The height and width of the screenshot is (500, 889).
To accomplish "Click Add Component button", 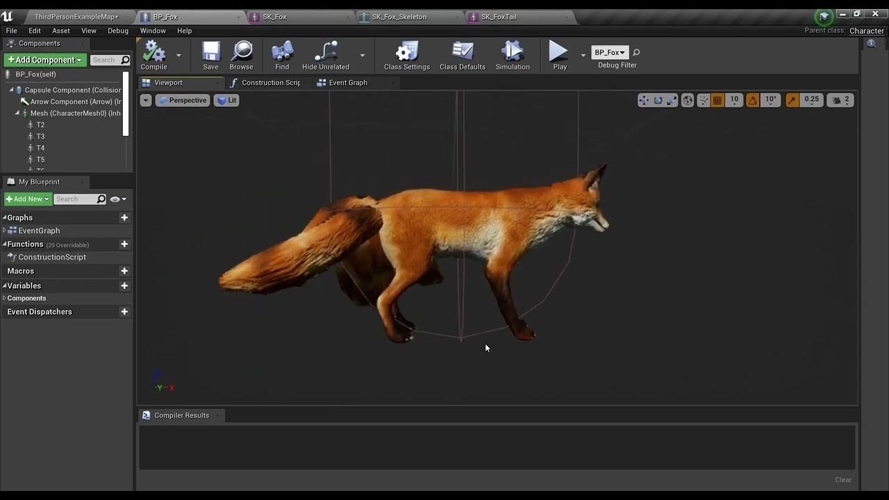I will pyautogui.click(x=45, y=60).
